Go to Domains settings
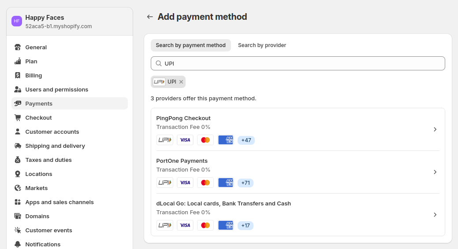This screenshot has width=458, height=249. (x=70, y=216)
